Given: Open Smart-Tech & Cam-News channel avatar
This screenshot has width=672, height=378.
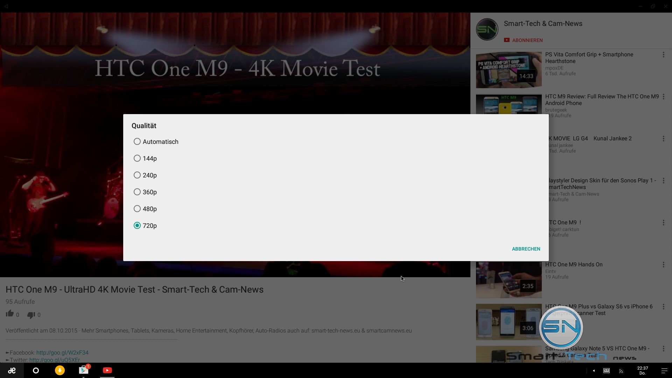Looking at the screenshot, I should pyautogui.click(x=487, y=29).
